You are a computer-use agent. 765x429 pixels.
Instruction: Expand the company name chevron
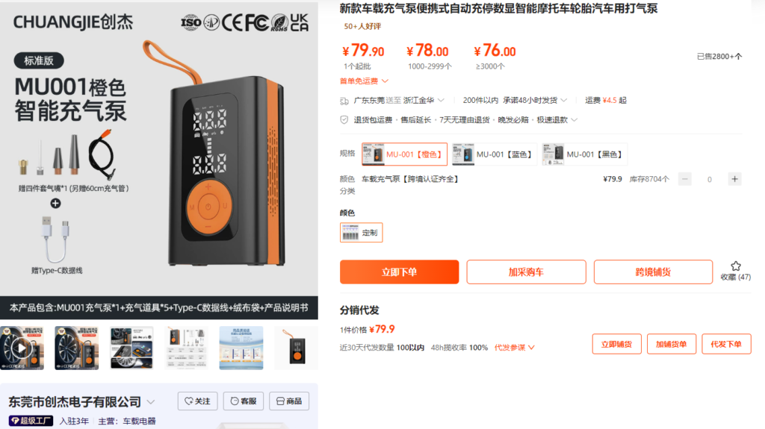151,402
